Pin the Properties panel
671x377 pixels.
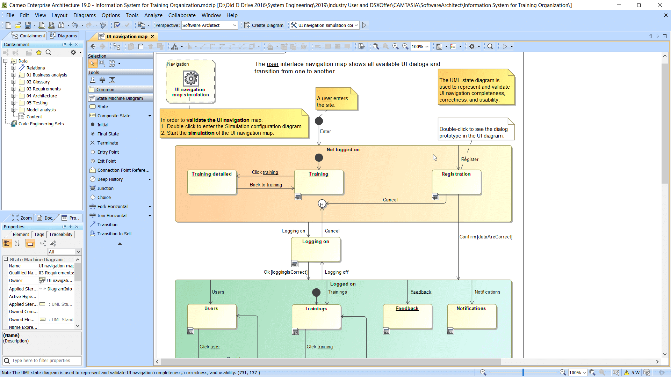coord(70,227)
